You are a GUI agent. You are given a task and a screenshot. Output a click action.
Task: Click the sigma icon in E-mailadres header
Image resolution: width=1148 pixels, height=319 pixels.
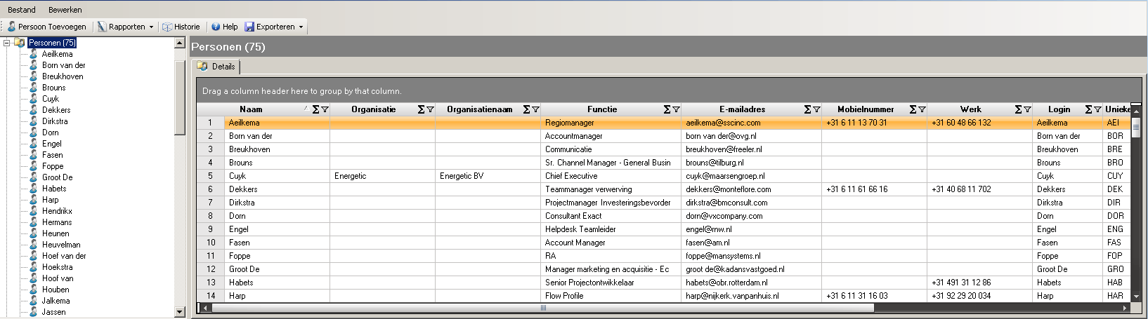click(807, 109)
